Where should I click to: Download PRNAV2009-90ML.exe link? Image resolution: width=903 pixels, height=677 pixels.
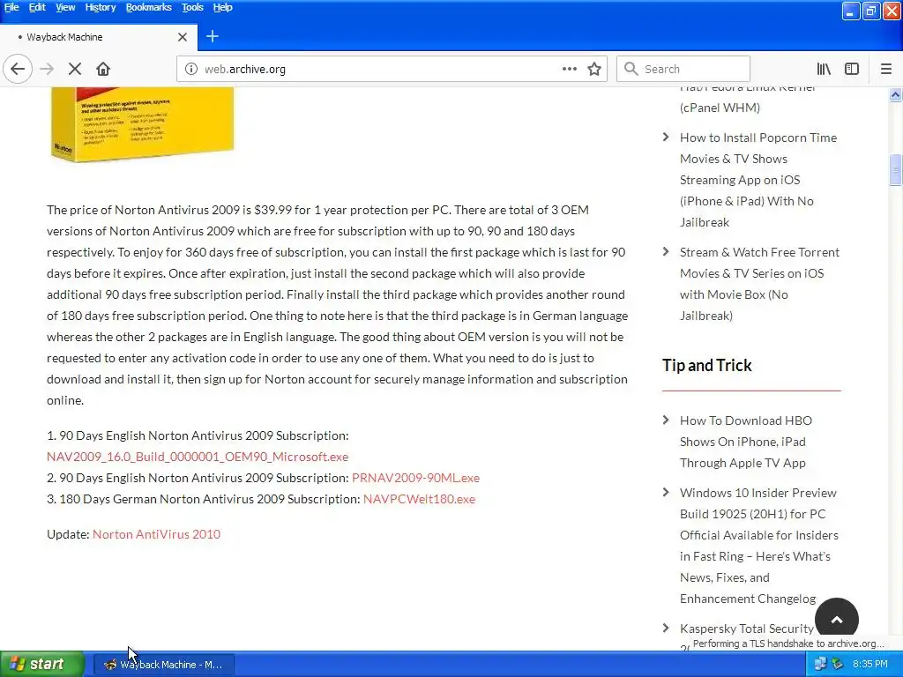[415, 478]
